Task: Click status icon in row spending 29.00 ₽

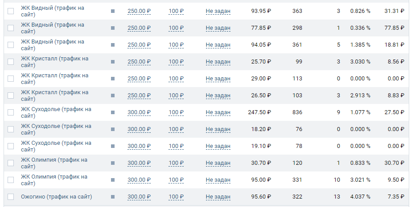Action: 113,79
